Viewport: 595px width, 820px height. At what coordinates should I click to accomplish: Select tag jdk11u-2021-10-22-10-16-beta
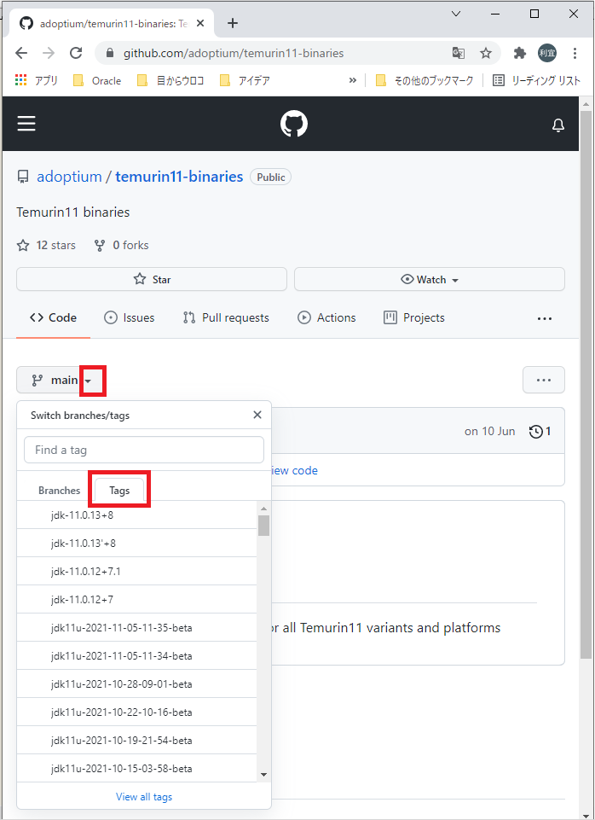pyautogui.click(x=137, y=712)
